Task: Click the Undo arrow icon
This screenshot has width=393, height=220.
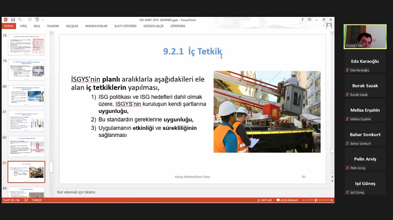Action: click(x=20, y=20)
